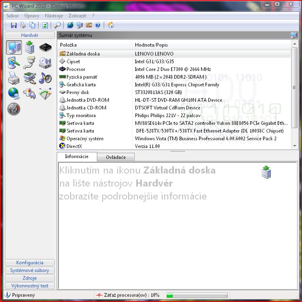This screenshot has height=302, width=302.
Task: Open the Mainboard category with green arrow
Action: tap(30, 48)
